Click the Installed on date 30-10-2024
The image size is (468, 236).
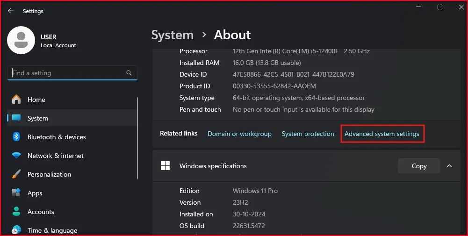point(249,214)
